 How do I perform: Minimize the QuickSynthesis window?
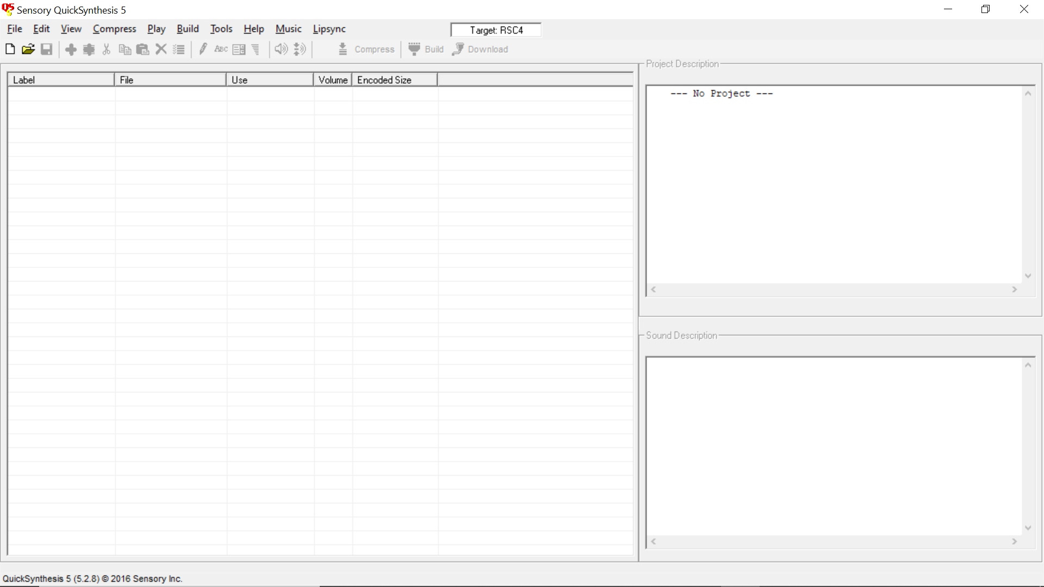coord(948,9)
